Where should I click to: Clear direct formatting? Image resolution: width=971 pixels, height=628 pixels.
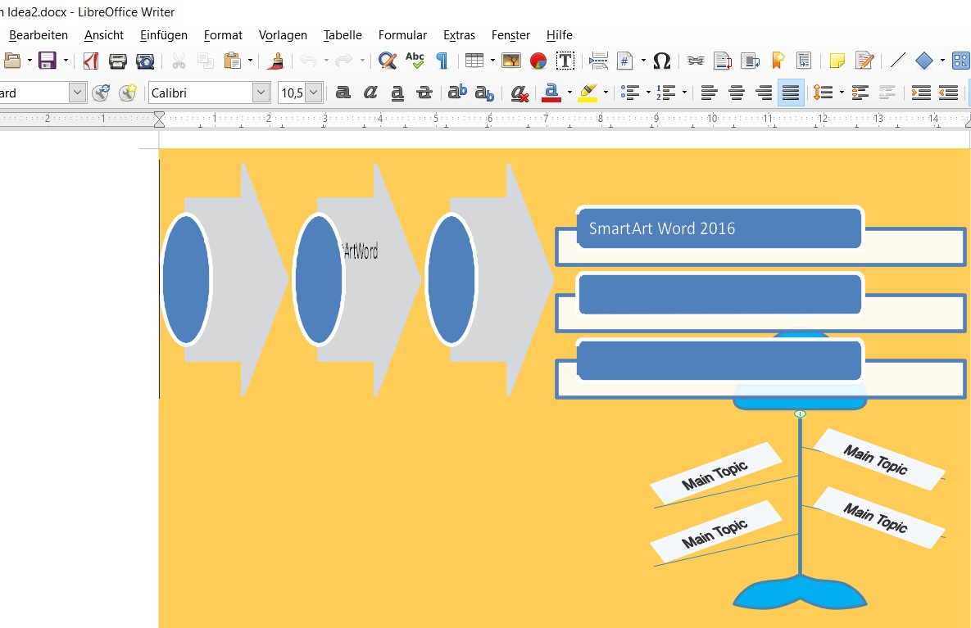click(519, 93)
